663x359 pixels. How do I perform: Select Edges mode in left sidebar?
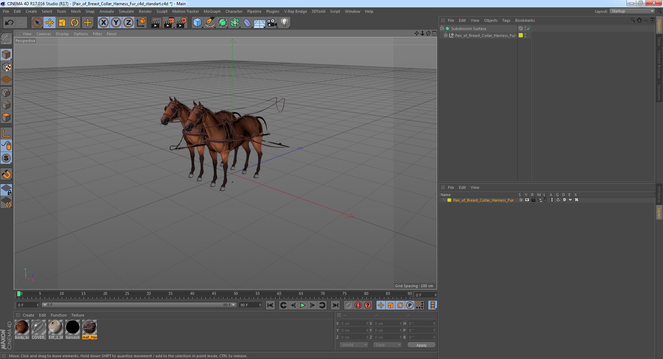(6, 105)
